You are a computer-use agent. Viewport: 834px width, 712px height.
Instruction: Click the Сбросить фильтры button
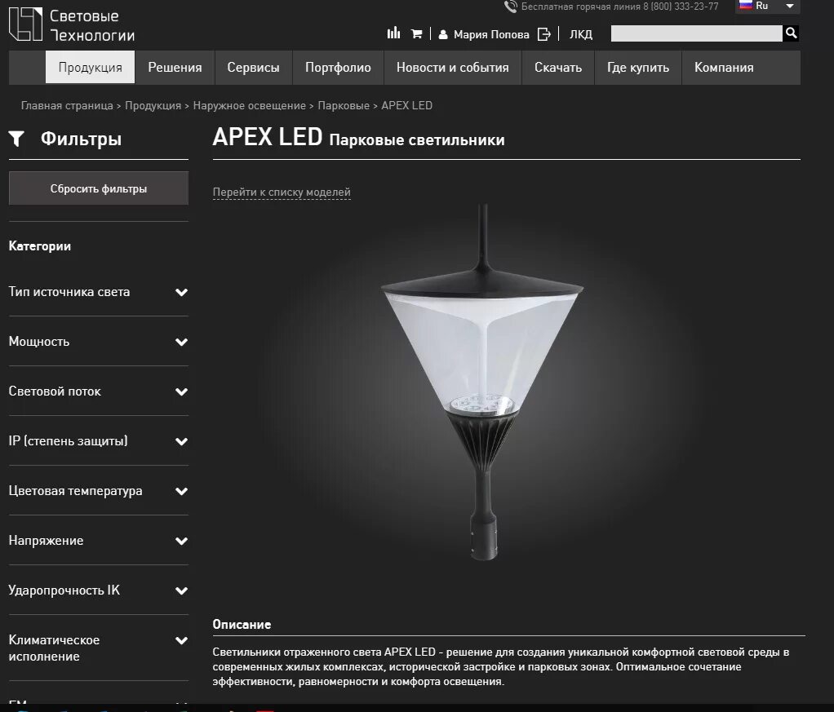[x=99, y=188]
